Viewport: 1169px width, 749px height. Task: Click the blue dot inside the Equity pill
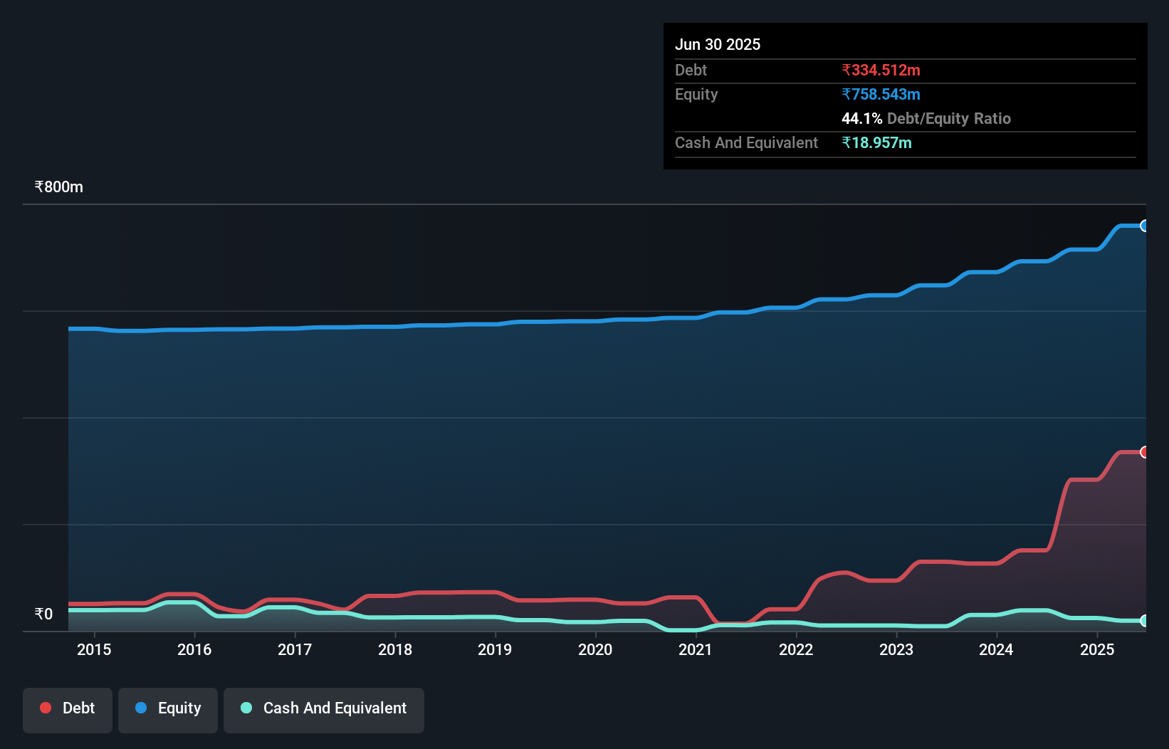(141, 708)
